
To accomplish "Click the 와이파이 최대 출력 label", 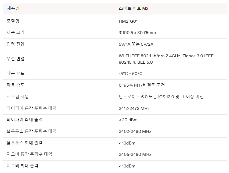I will click(25, 120).
